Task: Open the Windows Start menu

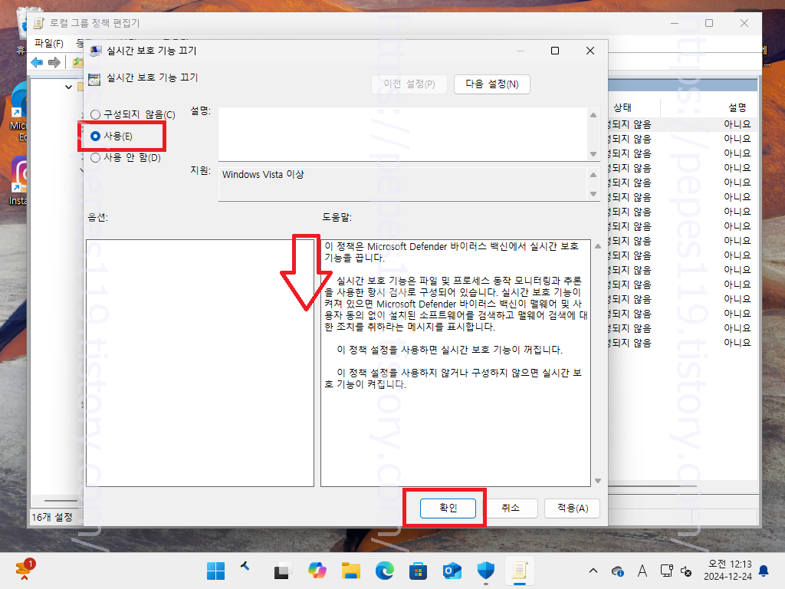Action: (x=215, y=571)
